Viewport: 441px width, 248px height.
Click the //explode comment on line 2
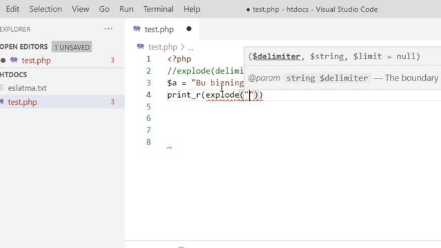point(205,71)
